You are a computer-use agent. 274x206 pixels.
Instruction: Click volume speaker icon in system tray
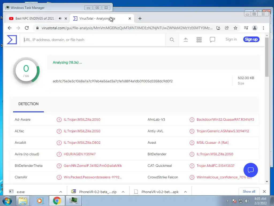247,201
